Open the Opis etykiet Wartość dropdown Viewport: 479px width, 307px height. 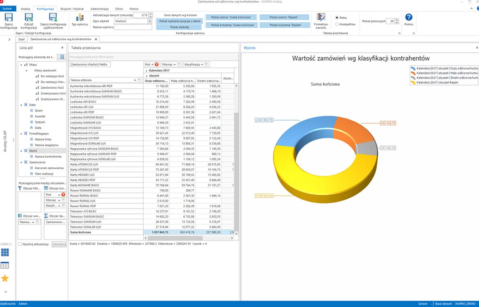(133, 21)
